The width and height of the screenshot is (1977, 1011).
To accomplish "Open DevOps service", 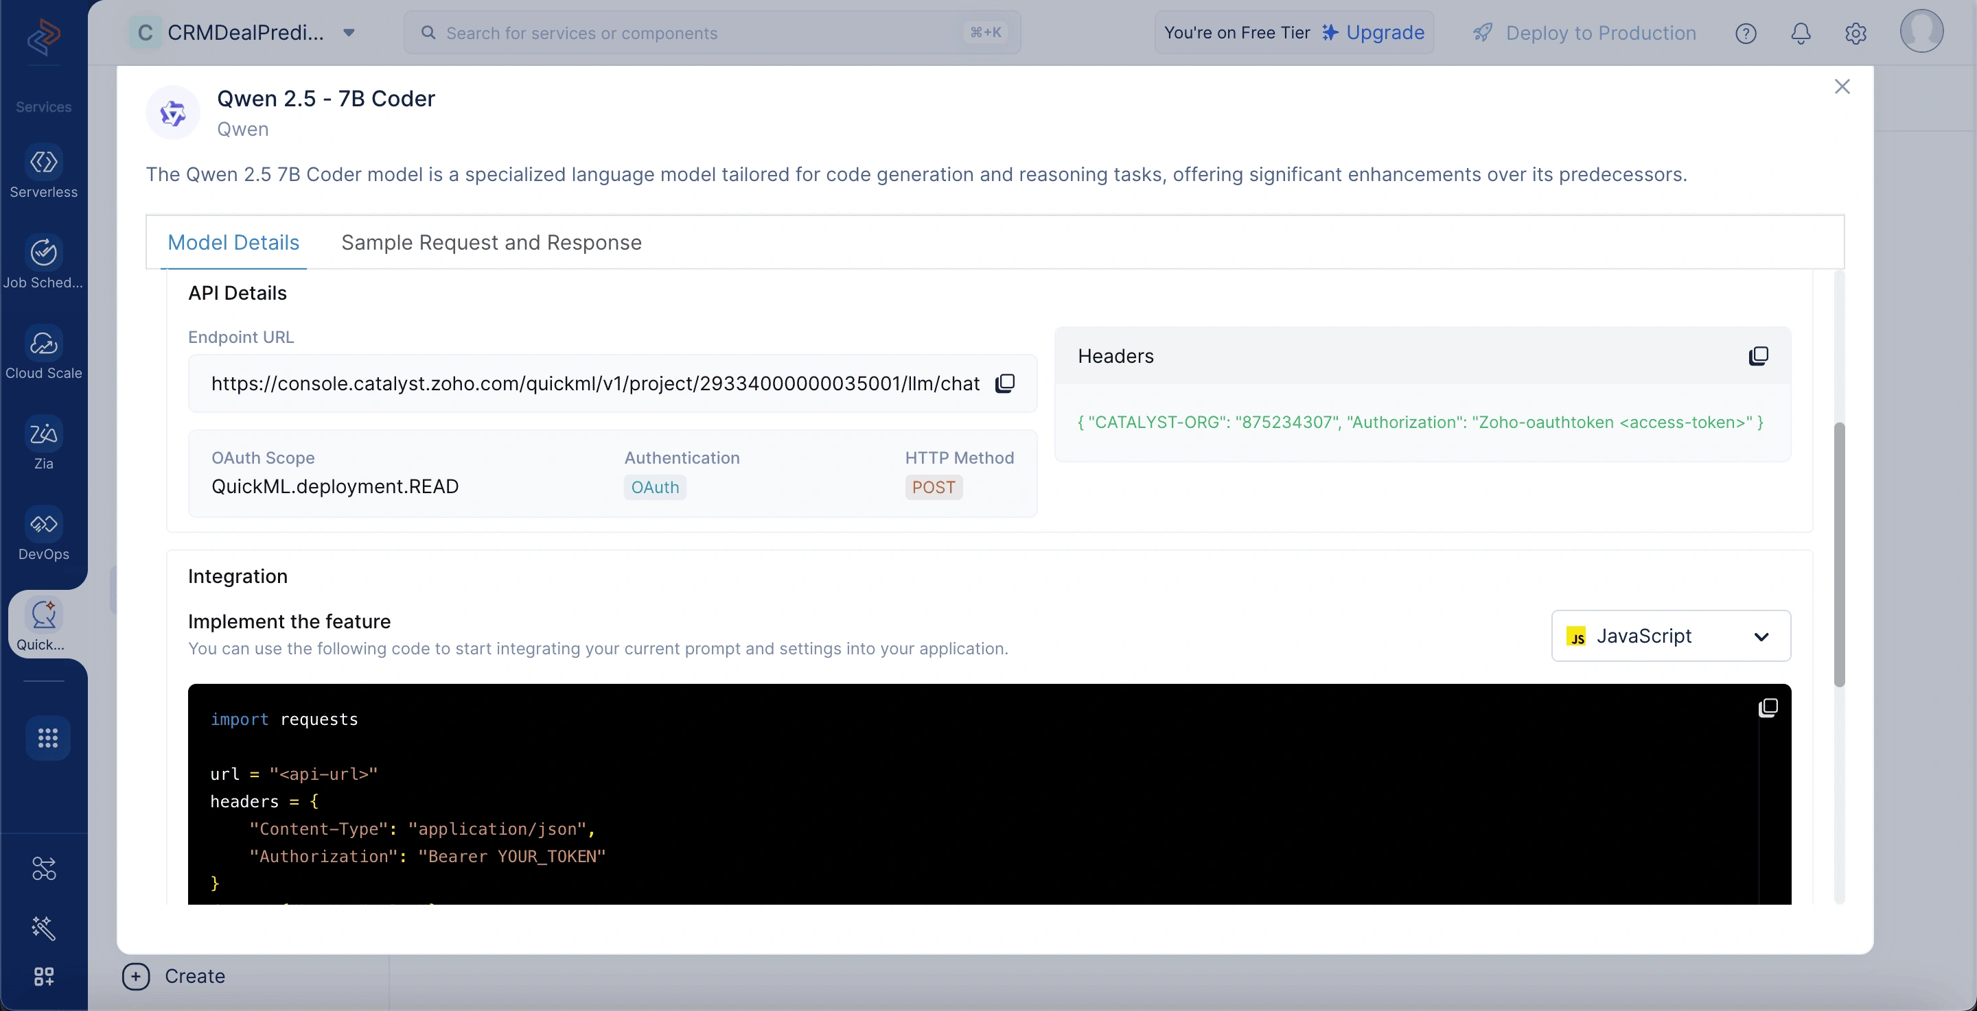I will click(x=44, y=534).
